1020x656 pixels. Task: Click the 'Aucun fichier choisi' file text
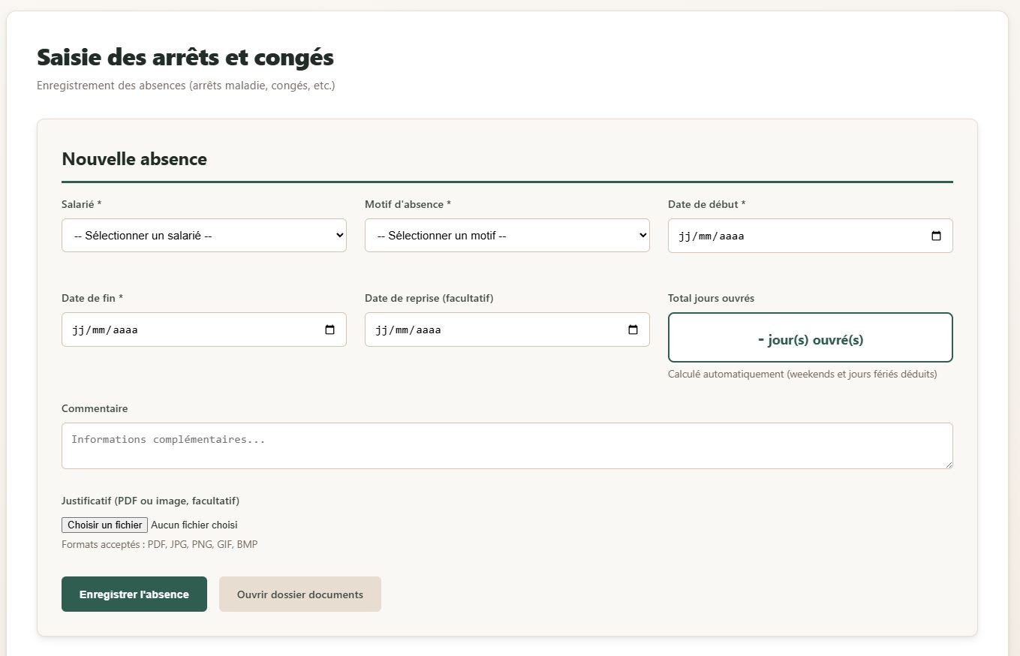pos(194,525)
